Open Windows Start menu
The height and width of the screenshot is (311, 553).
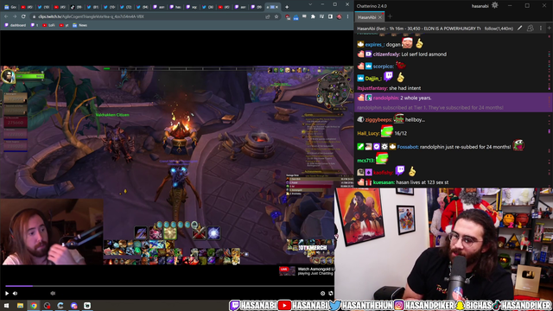tap(6, 305)
